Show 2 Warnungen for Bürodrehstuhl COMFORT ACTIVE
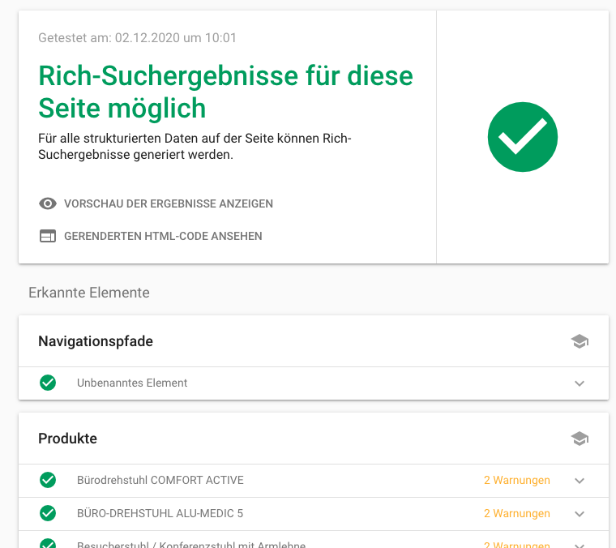This screenshot has width=616, height=548. point(516,480)
